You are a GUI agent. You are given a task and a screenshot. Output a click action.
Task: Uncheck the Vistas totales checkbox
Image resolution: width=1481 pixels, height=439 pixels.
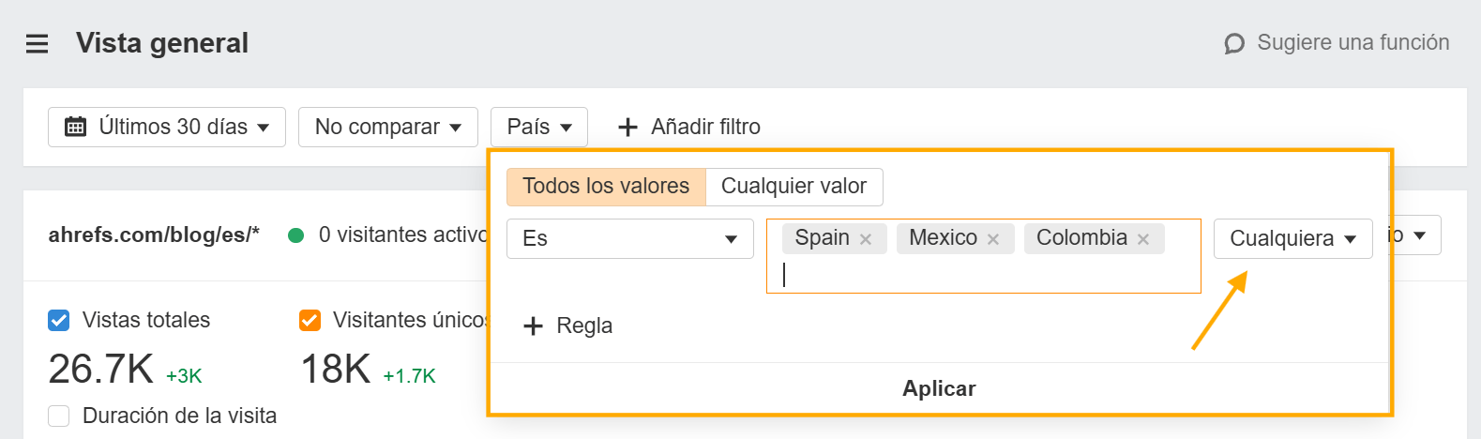[x=58, y=320]
